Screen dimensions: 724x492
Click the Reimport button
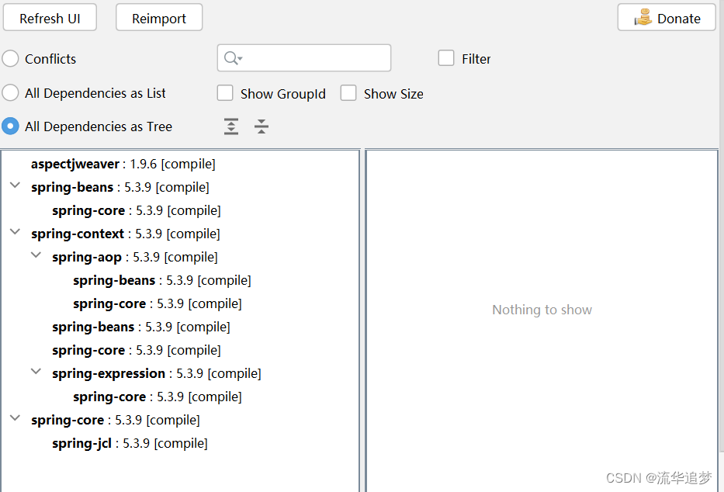pyautogui.click(x=159, y=18)
